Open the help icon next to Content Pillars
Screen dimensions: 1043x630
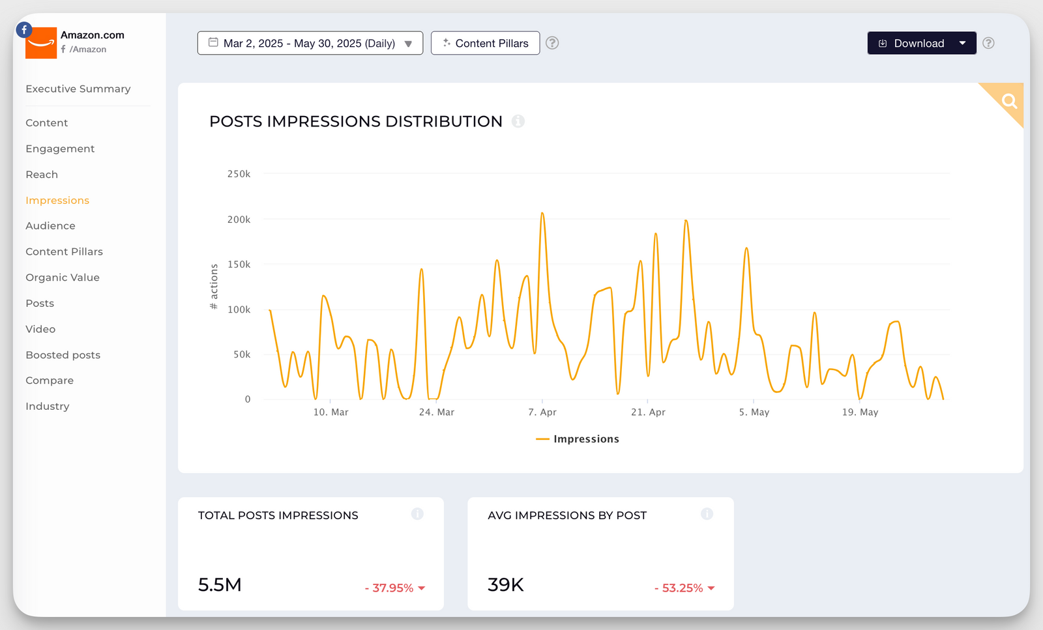pyautogui.click(x=551, y=43)
